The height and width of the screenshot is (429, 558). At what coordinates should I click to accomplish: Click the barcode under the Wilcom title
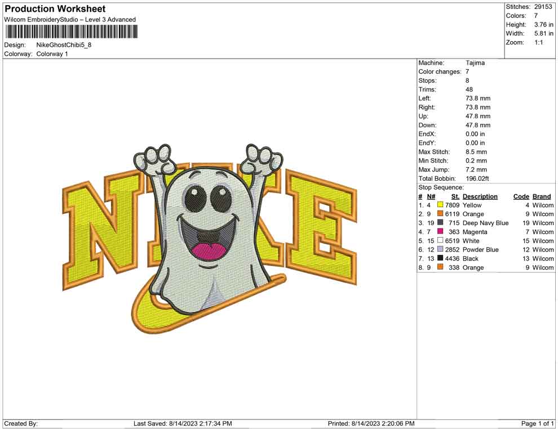71,32
